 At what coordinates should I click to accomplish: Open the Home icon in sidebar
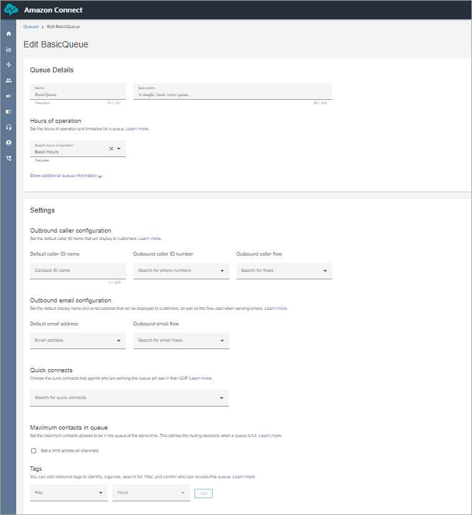[9, 34]
